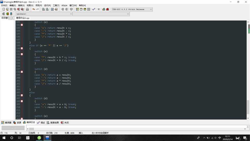Click the red Delete profiling information icon
This screenshot has height=141, width=250.
point(108,9)
